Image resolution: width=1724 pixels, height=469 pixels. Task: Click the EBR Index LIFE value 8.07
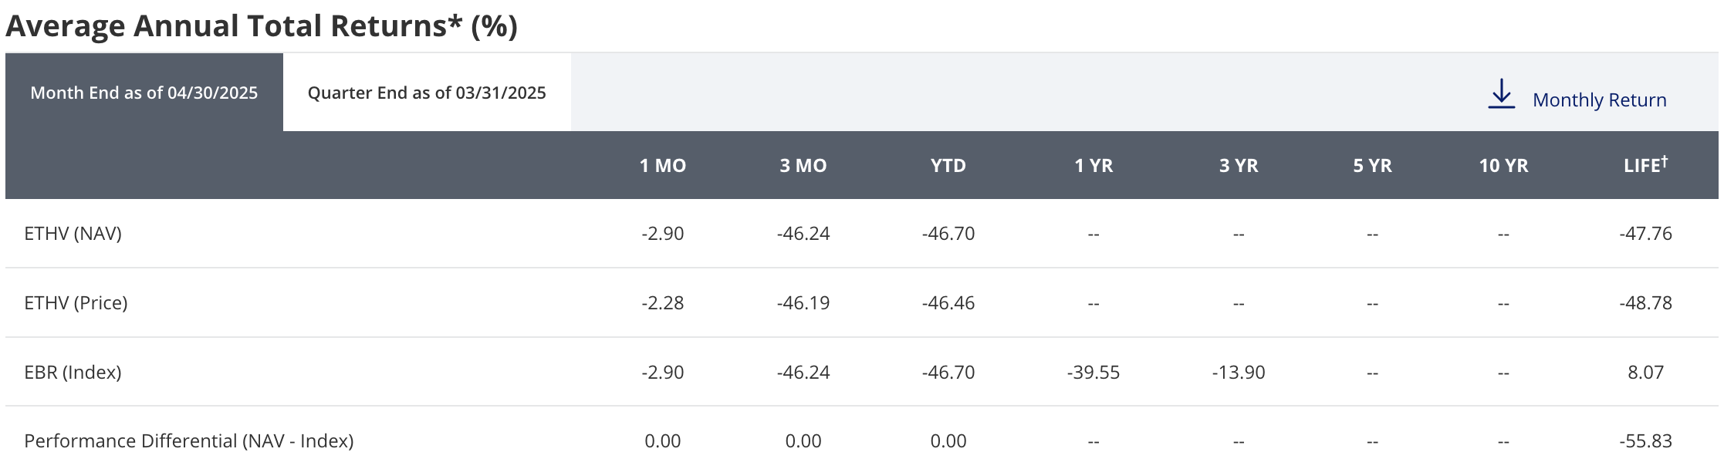pyautogui.click(x=1645, y=373)
